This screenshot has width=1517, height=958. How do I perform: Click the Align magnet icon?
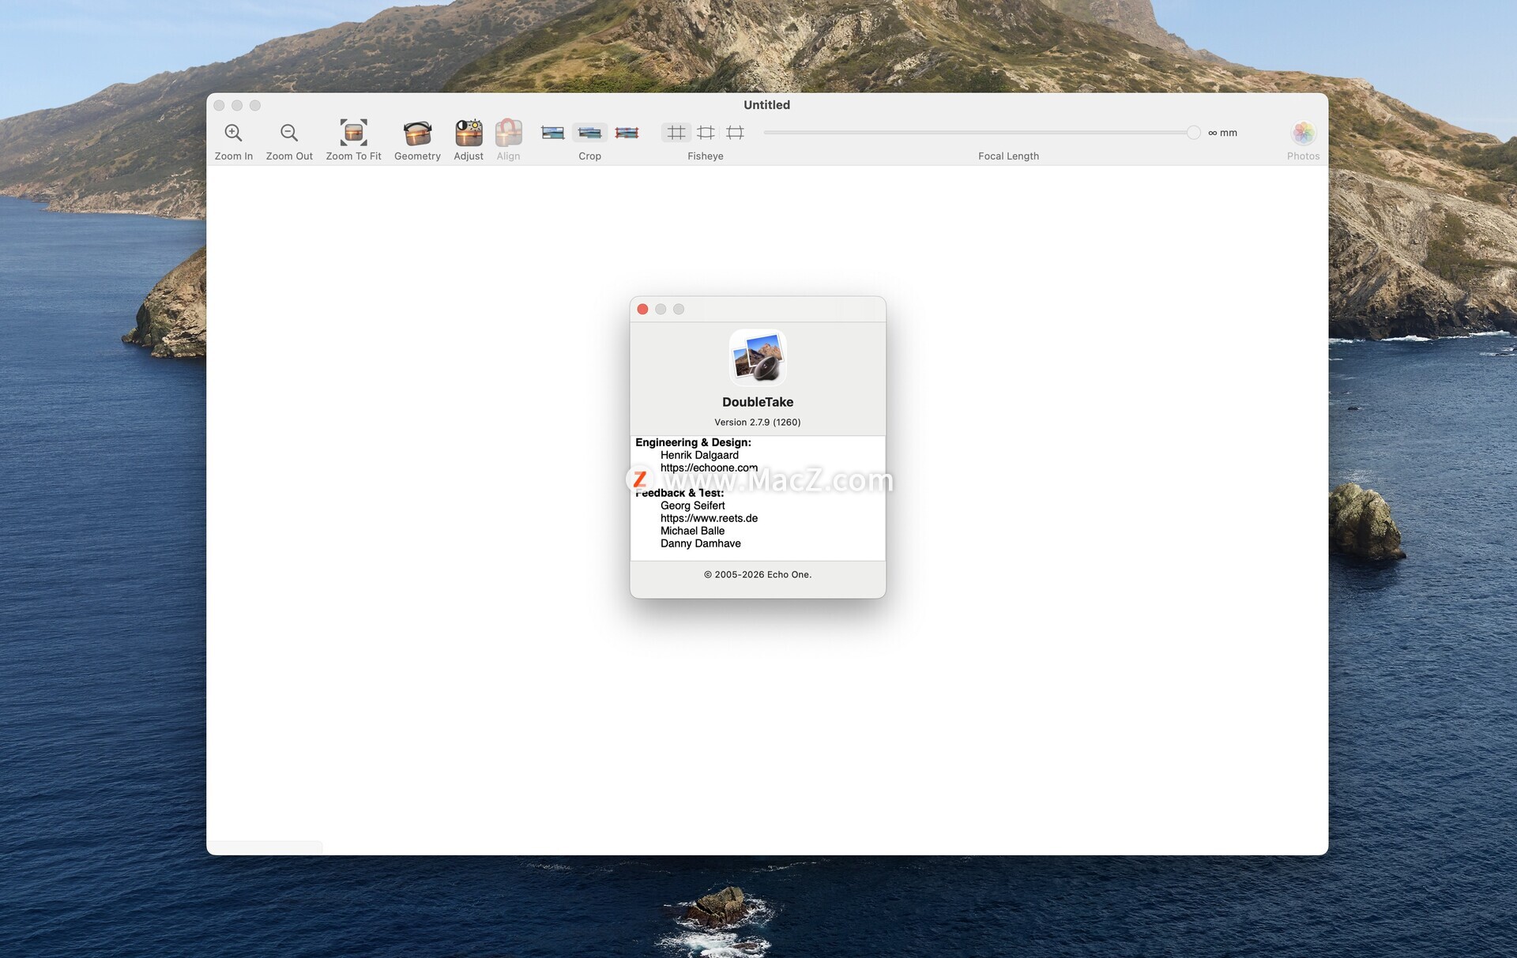(508, 133)
